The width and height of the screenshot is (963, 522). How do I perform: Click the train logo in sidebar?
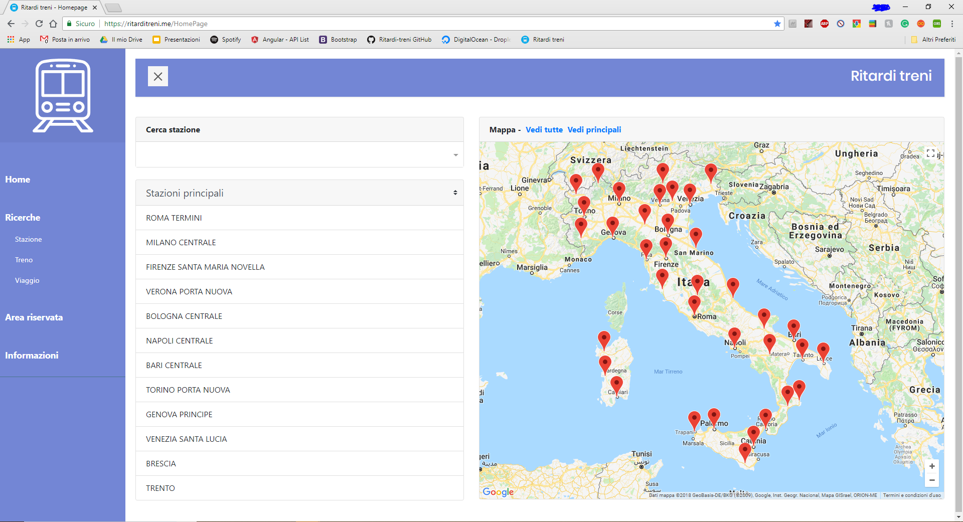click(x=63, y=95)
